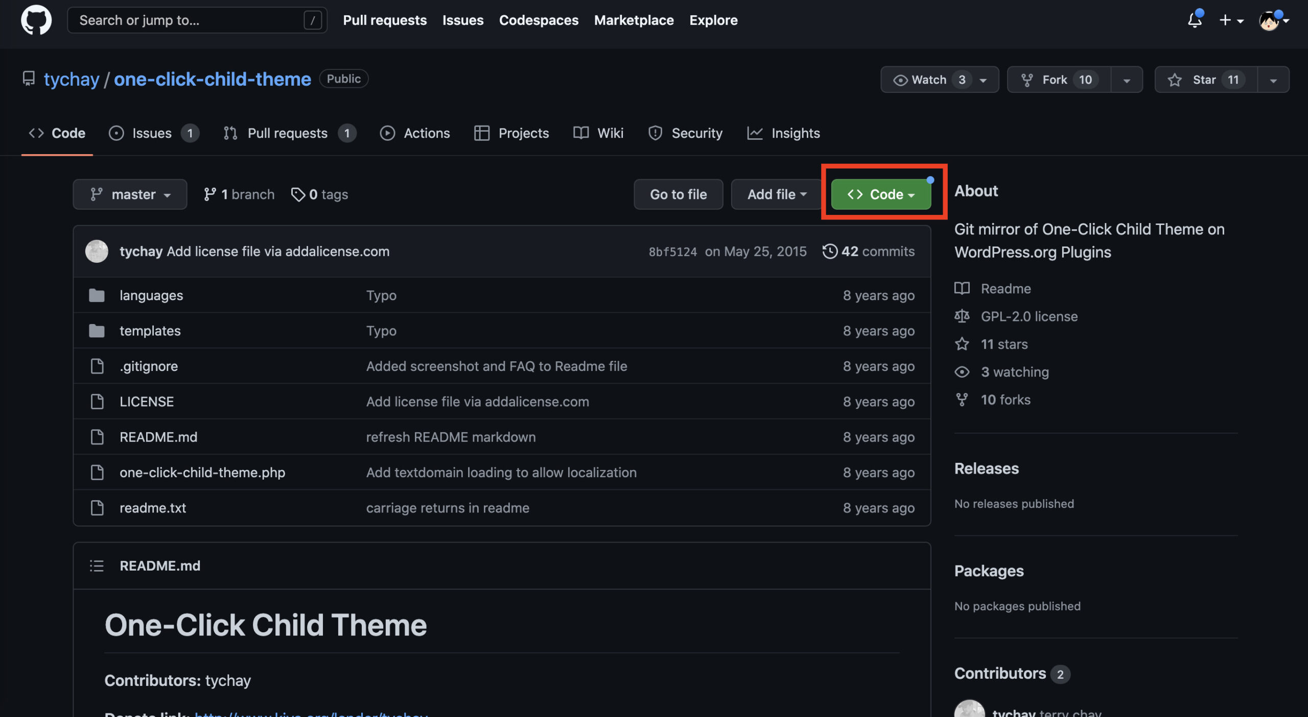Open Marketplace in top navigation
The image size is (1308, 717).
pos(634,20)
